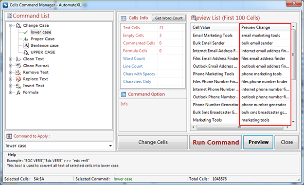The width and height of the screenshot is (304, 185).
Task: Click the Command Option panel icon
Action: pos(124,94)
